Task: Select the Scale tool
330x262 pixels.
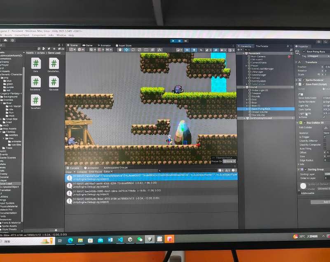Action: coord(139,50)
